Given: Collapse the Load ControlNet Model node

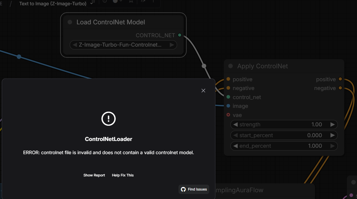Looking at the screenshot, I should point(70,22).
